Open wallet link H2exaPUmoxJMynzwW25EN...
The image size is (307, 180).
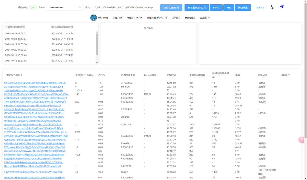coord(35,151)
